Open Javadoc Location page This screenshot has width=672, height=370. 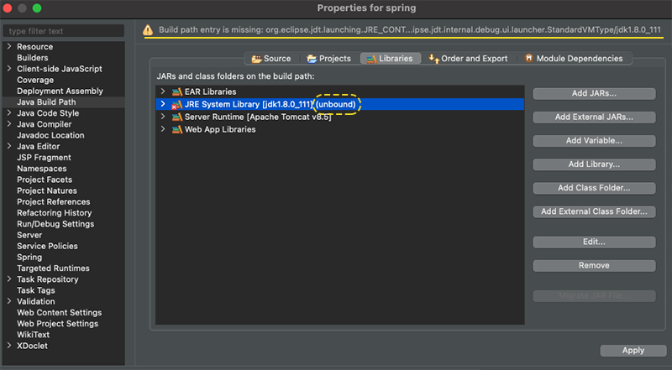(50, 135)
